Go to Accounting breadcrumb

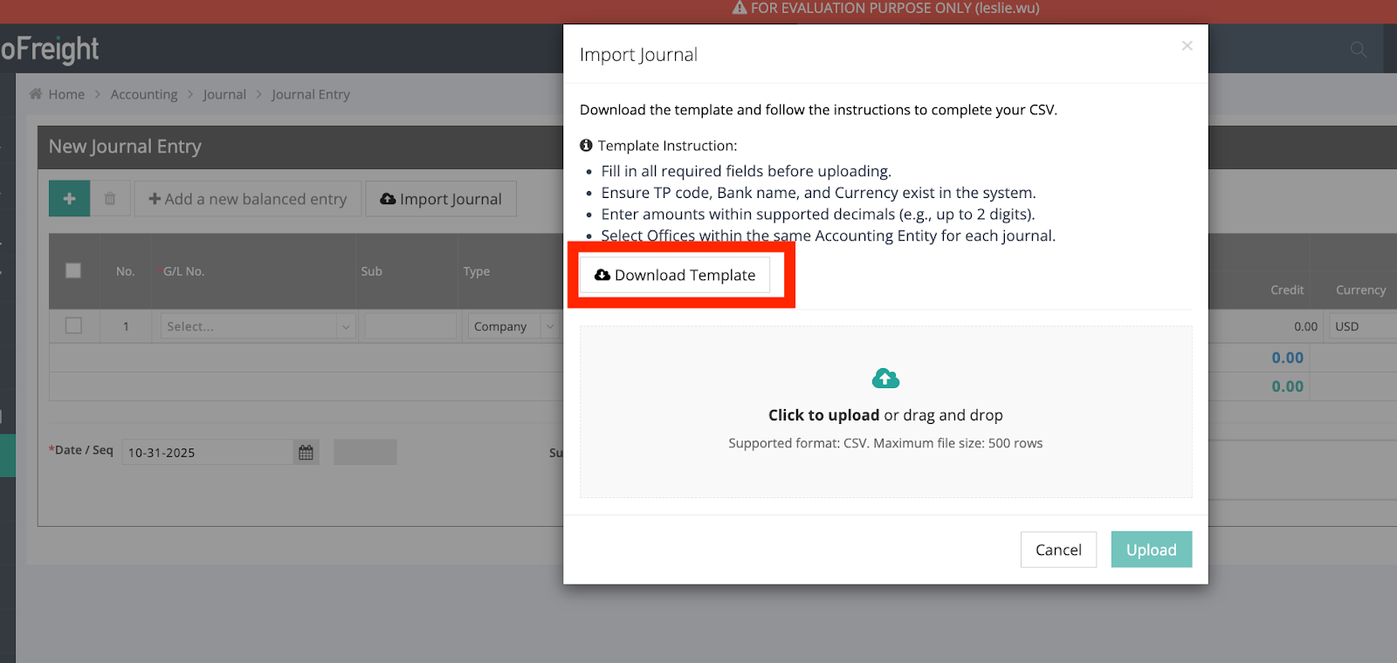(144, 94)
